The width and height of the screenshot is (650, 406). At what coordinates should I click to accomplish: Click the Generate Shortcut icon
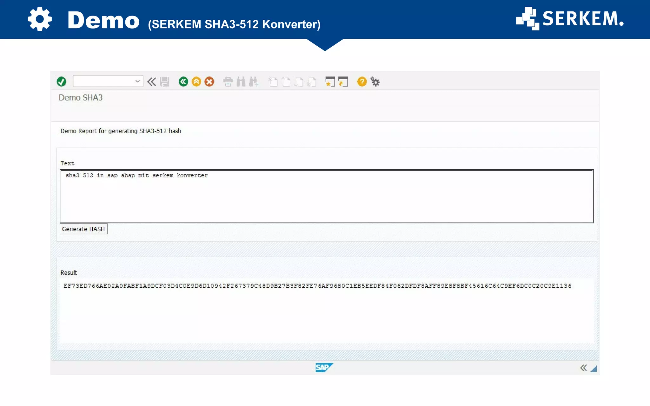[343, 82]
